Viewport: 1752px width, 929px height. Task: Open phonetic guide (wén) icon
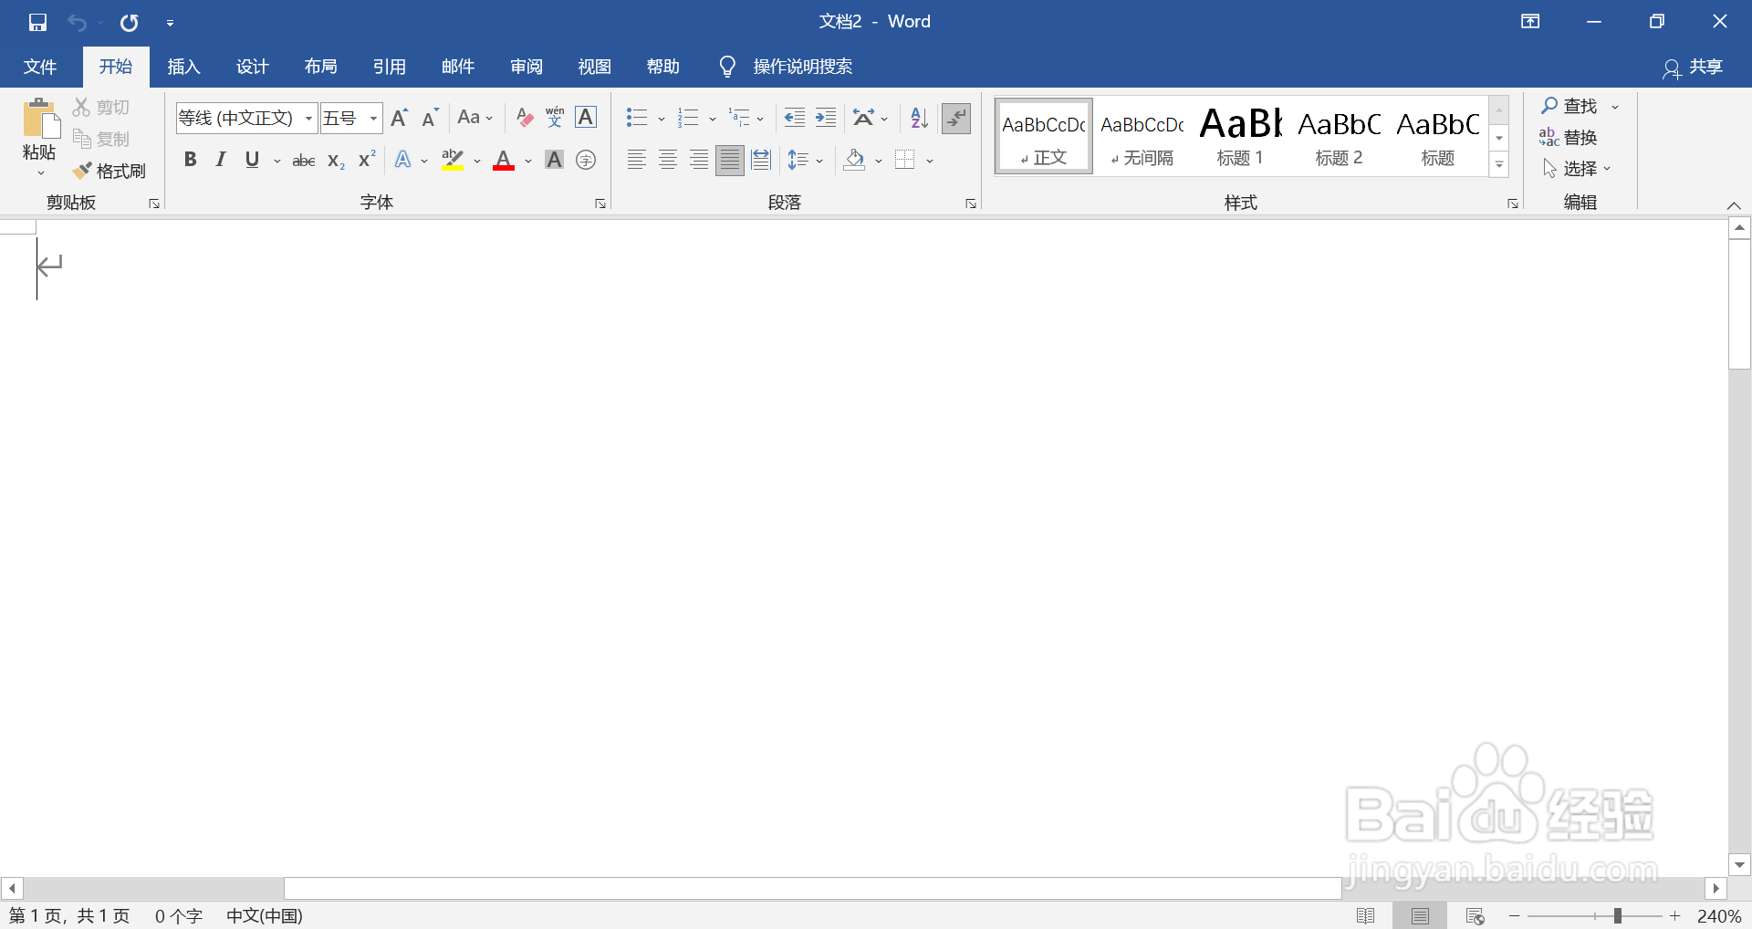pyautogui.click(x=555, y=118)
